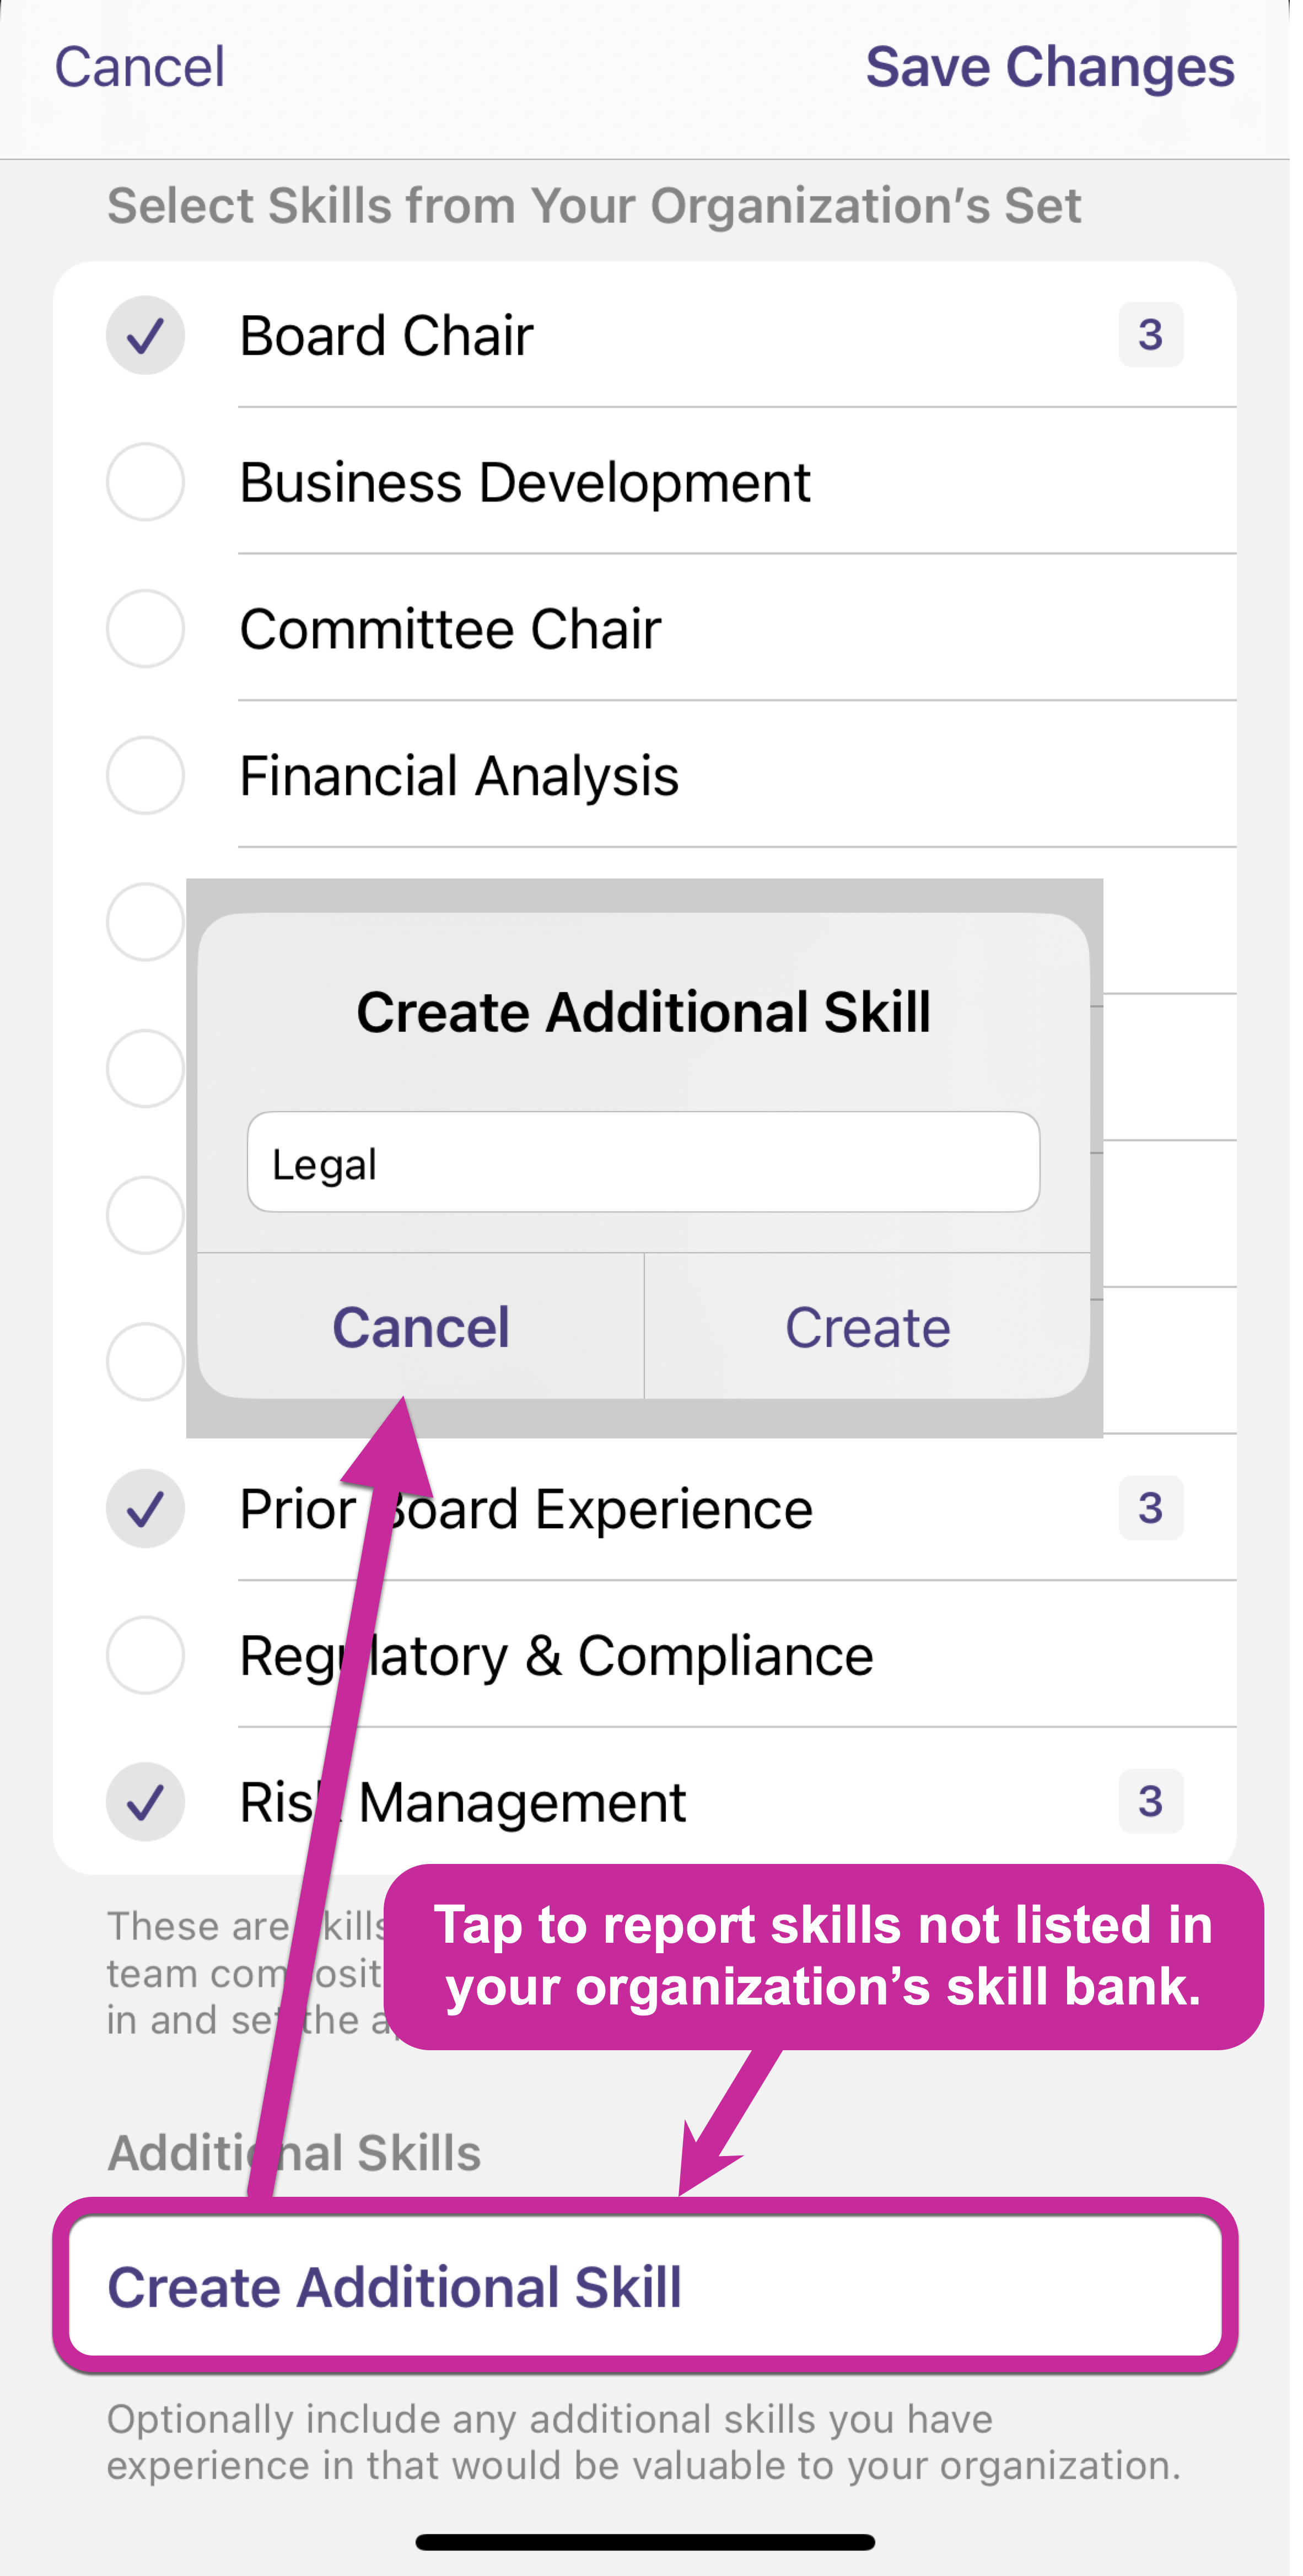Open Prior Board Experience level badge
This screenshot has width=1303, height=2576.
click(1150, 1508)
